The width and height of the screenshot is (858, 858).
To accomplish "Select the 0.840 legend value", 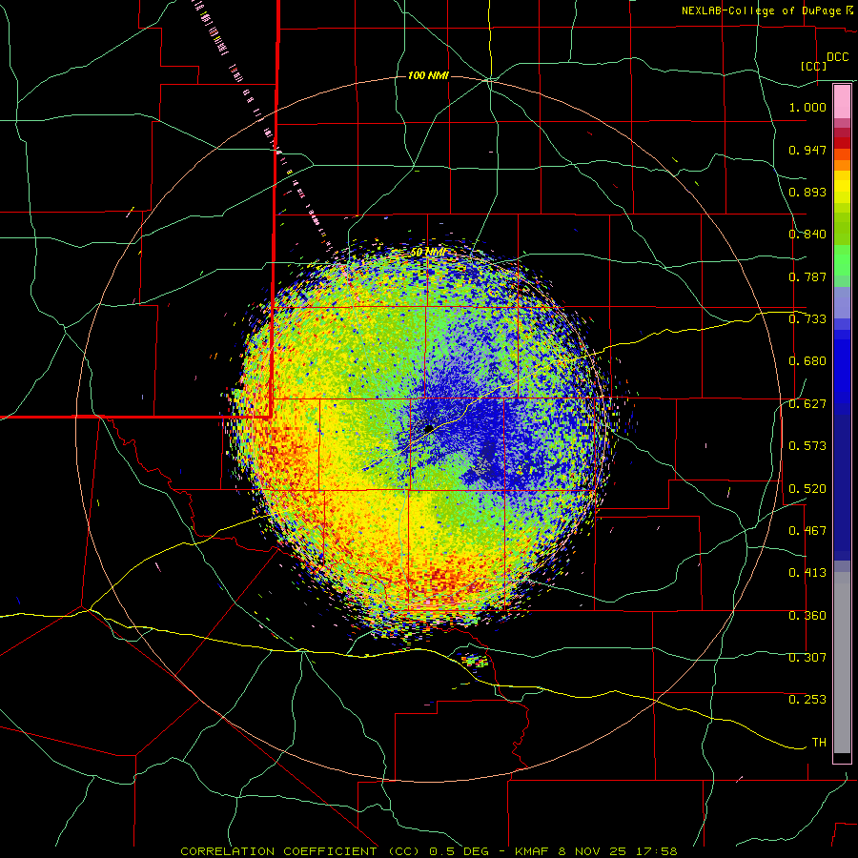I will (x=807, y=235).
